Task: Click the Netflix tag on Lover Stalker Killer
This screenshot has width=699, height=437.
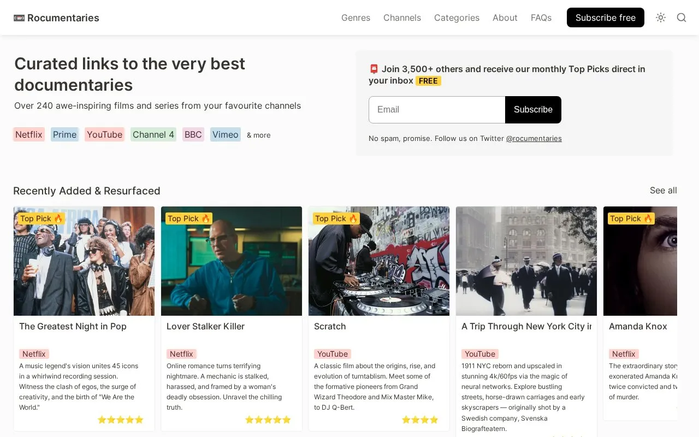Action: click(x=181, y=354)
